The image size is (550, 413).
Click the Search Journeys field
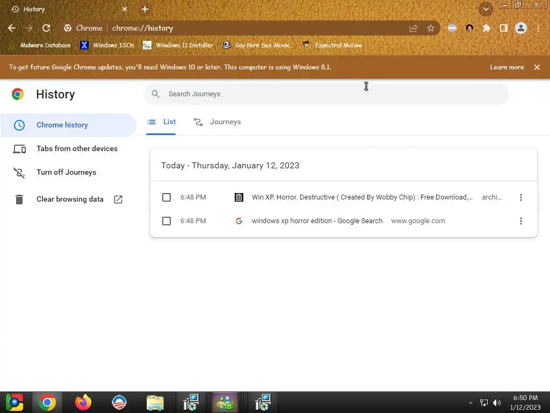pos(326,94)
